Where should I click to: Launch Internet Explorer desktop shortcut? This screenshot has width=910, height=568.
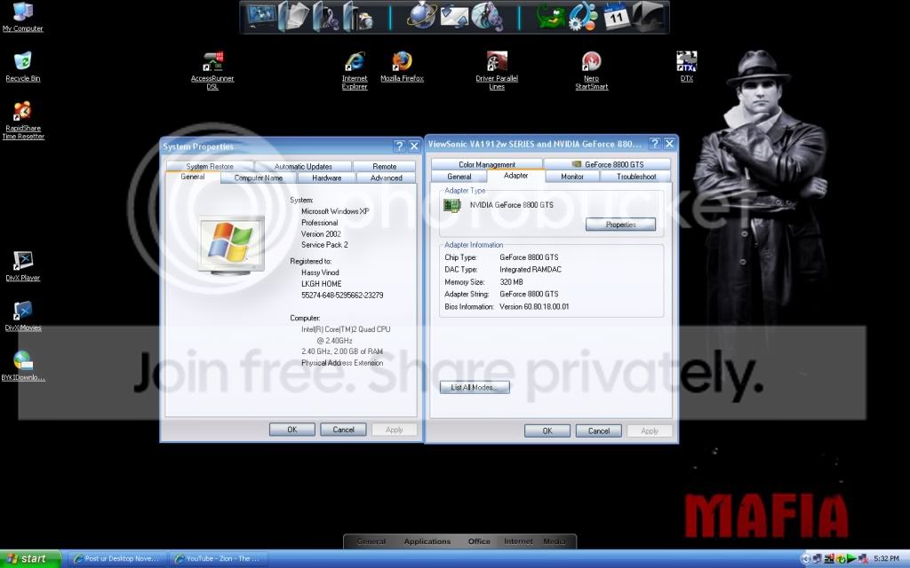[x=355, y=70]
